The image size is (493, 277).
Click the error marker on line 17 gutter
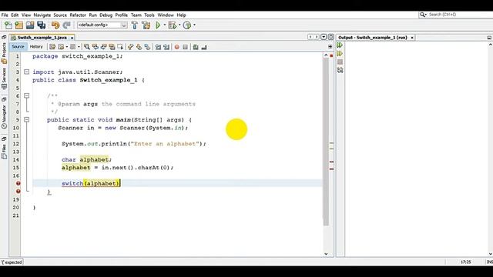18,183
